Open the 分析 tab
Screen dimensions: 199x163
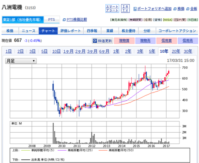pyautogui.click(x=147, y=31)
